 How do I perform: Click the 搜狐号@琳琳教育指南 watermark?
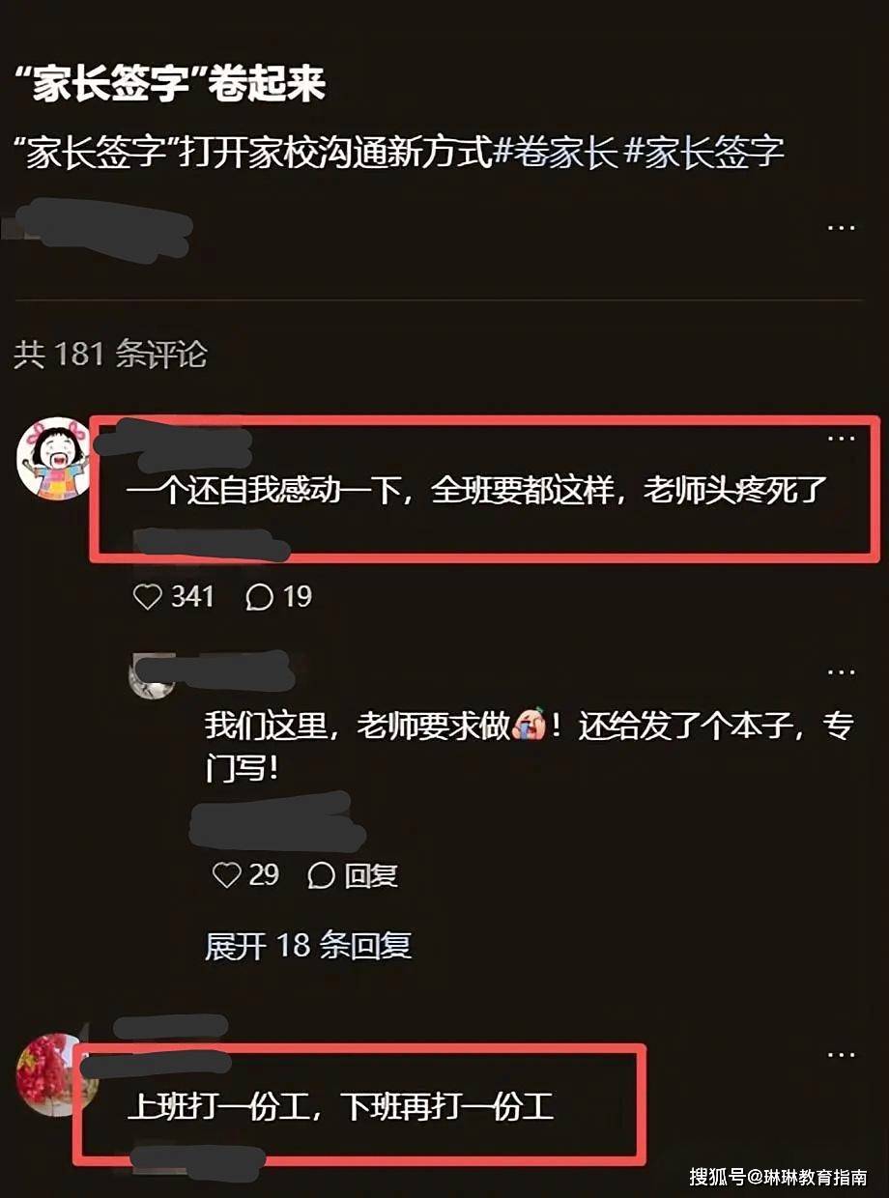click(x=778, y=1177)
